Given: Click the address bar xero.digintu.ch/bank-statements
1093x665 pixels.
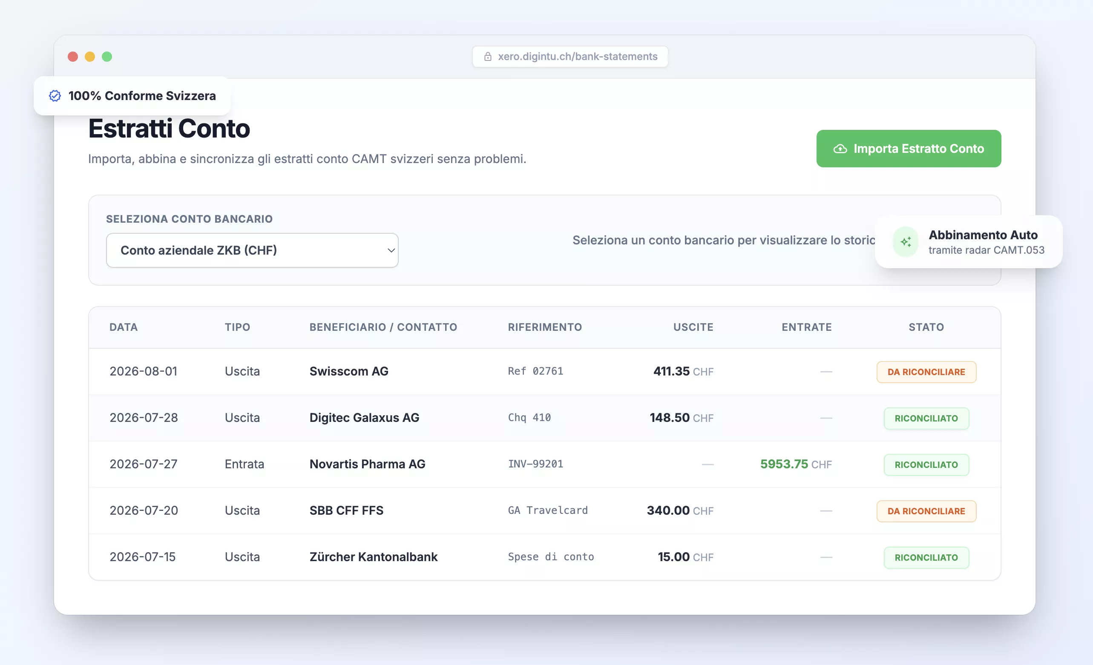Looking at the screenshot, I should click(x=570, y=57).
